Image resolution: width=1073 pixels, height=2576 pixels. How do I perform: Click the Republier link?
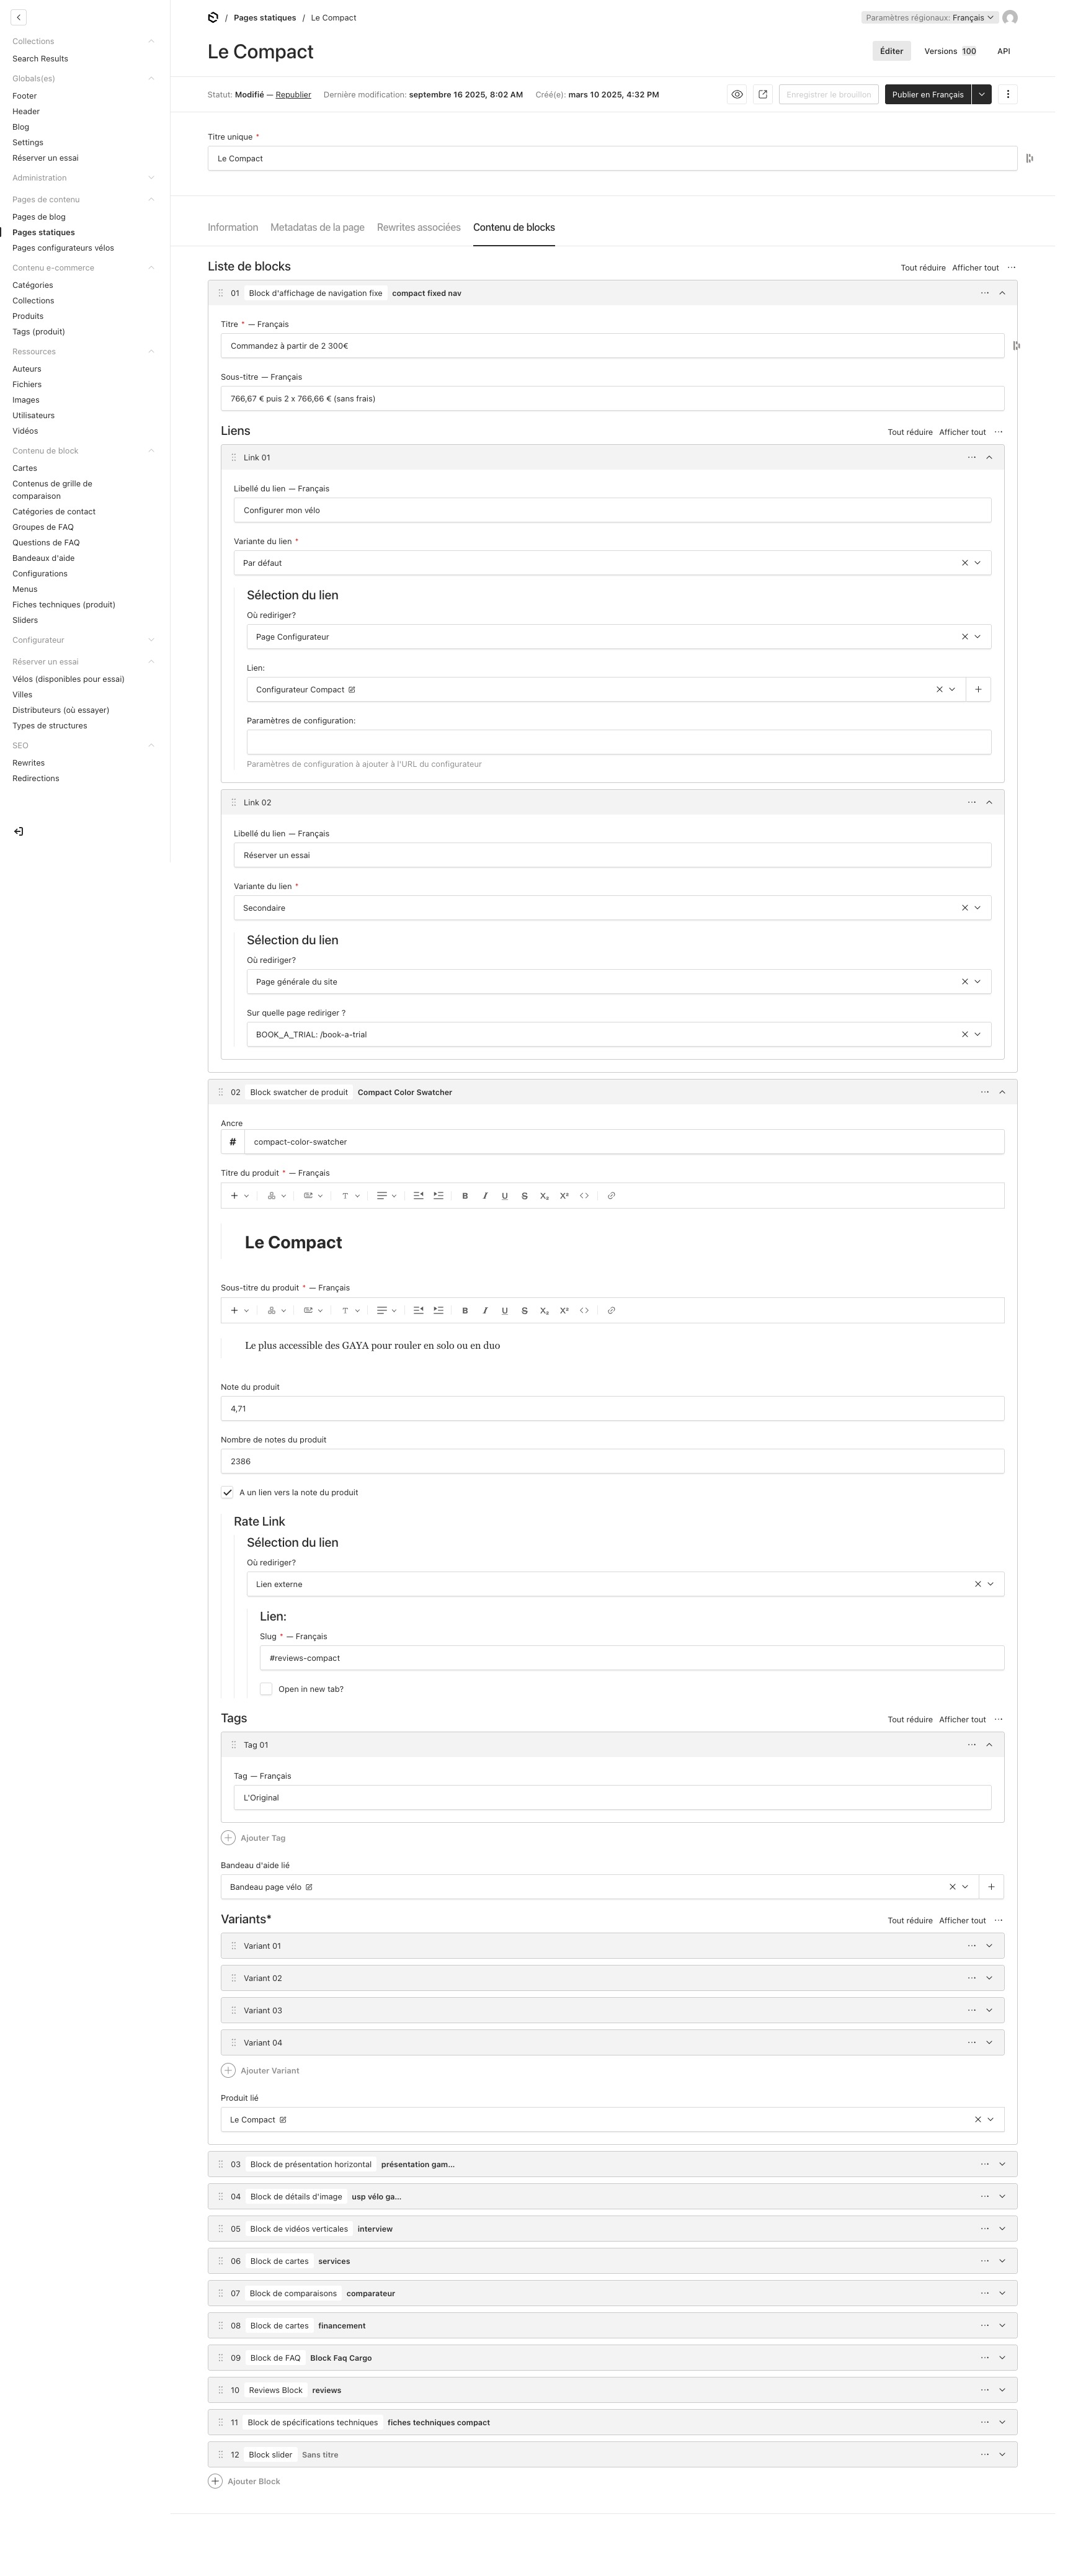pos(293,95)
